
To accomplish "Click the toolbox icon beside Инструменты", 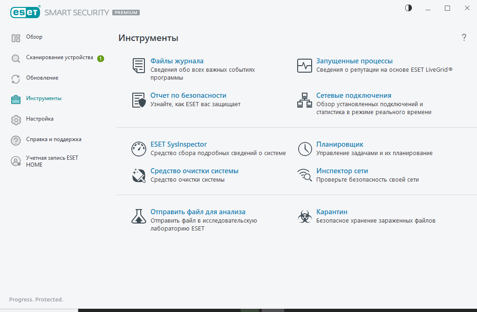I will click(16, 100).
